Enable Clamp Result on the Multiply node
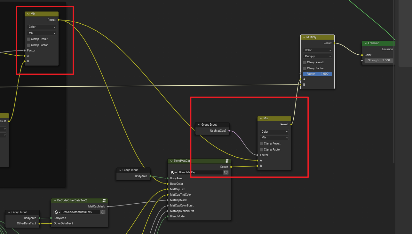The width and height of the screenshot is (412, 234). click(305, 62)
